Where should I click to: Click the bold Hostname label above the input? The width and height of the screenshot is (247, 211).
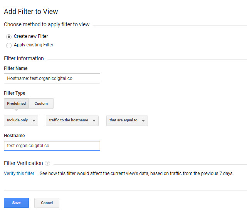point(14,136)
